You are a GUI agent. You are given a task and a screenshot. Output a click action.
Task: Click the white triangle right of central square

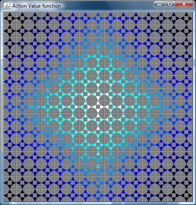click(x=102, y=107)
